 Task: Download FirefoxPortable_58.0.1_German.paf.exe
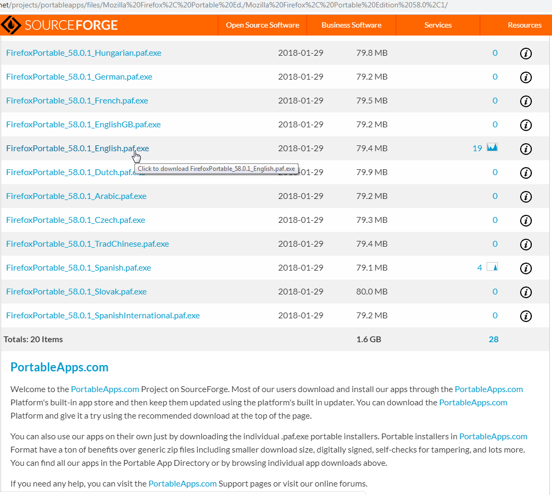79,76
